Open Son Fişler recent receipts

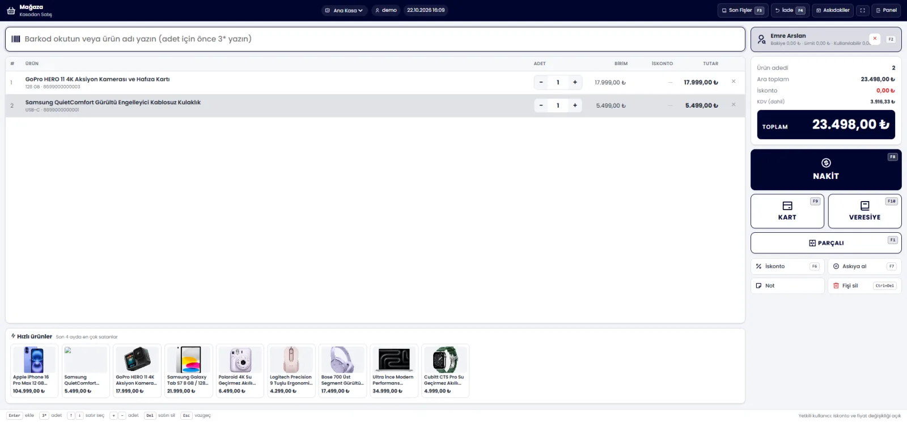pos(743,10)
